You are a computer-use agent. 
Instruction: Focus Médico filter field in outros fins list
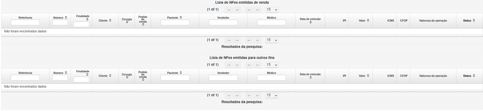272,78
